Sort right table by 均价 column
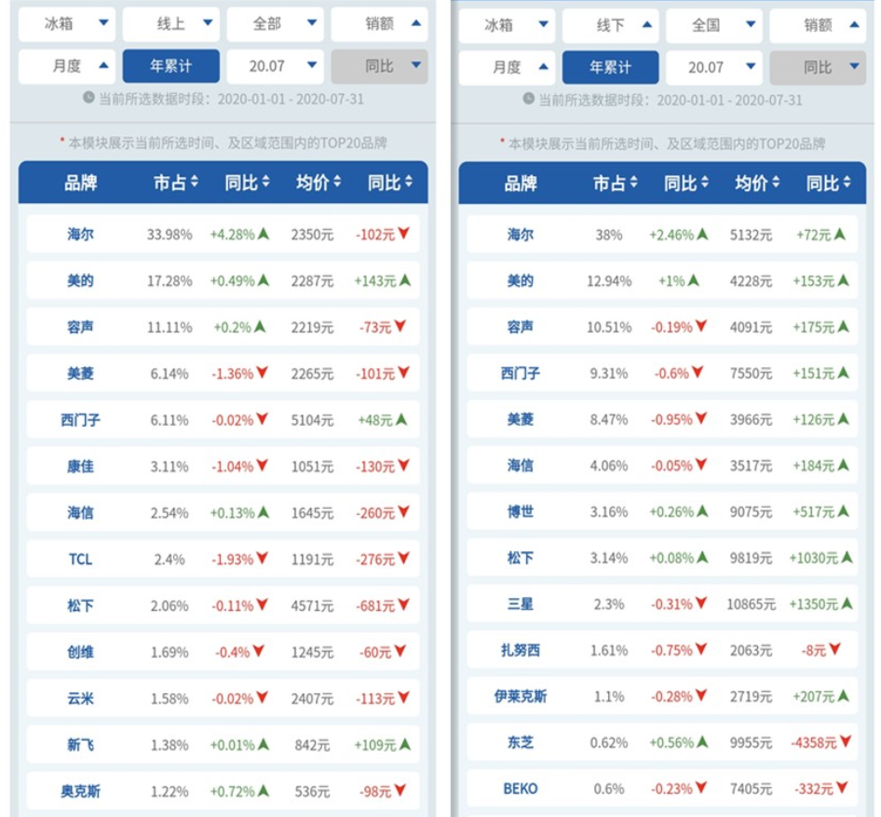Screen dimensions: 881x817 (757, 184)
